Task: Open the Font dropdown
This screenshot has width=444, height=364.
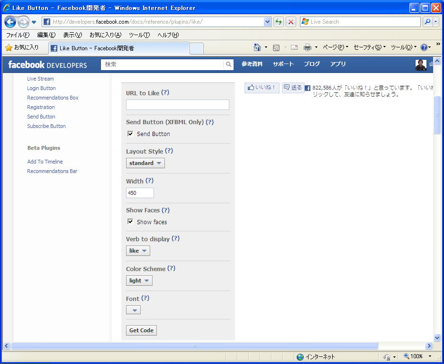Action: (x=134, y=310)
